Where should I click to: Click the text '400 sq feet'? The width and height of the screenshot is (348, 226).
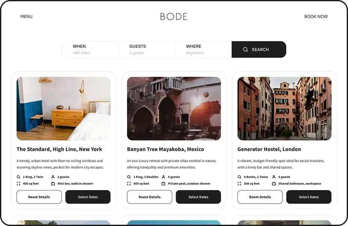tap(31, 184)
